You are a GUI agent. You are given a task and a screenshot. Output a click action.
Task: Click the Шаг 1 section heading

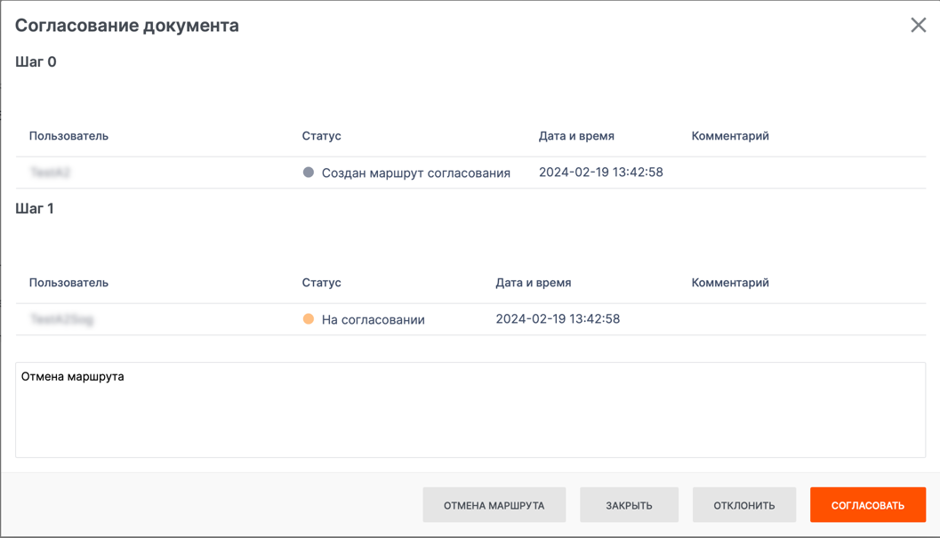(35, 209)
